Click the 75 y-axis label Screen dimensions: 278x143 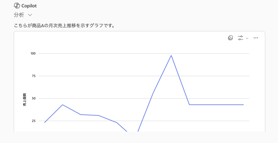(x=34, y=76)
